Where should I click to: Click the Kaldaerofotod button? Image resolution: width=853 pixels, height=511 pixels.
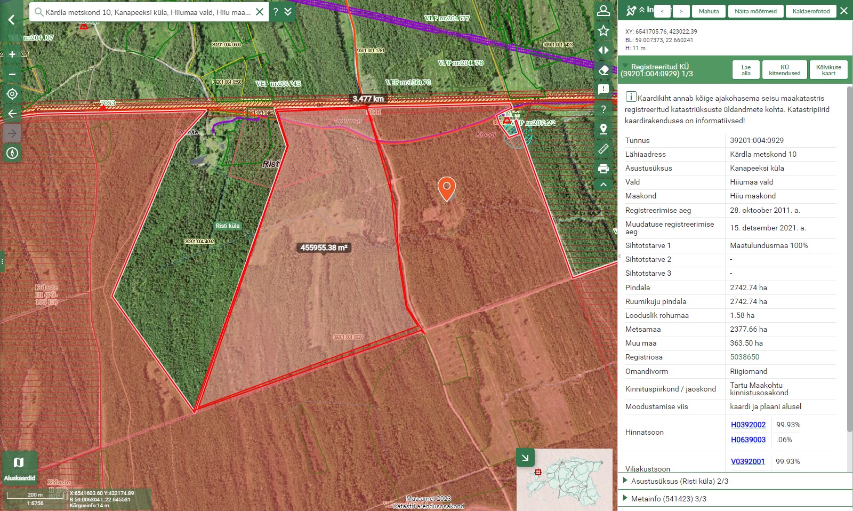coord(810,11)
